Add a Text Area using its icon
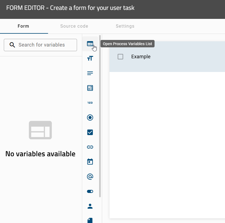The height and width of the screenshot is (223, 225). pos(90,73)
